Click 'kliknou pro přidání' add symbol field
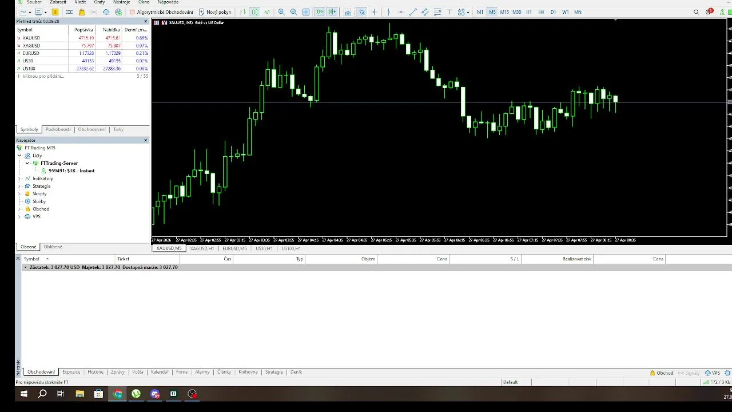Viewport: 732px width, 412px height. pos(43,76)
